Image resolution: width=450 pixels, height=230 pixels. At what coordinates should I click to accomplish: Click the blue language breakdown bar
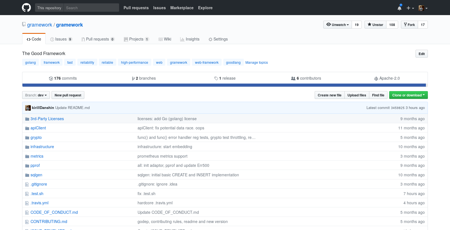[224, 85]
